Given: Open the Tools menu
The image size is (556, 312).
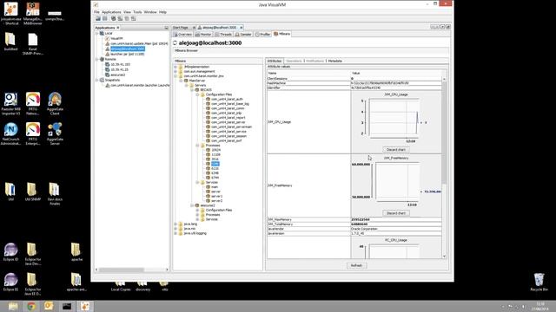Looking at the screenshot, I should [137, 12].
